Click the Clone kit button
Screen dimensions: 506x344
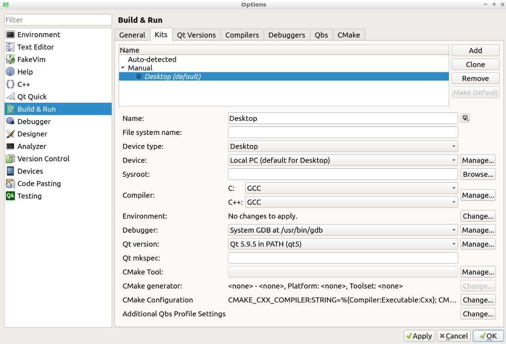point(476,65)
